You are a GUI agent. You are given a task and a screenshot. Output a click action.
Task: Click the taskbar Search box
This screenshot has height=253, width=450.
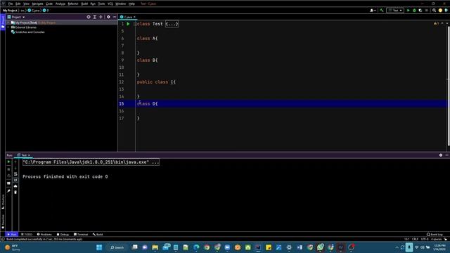[x=117, y=247]
